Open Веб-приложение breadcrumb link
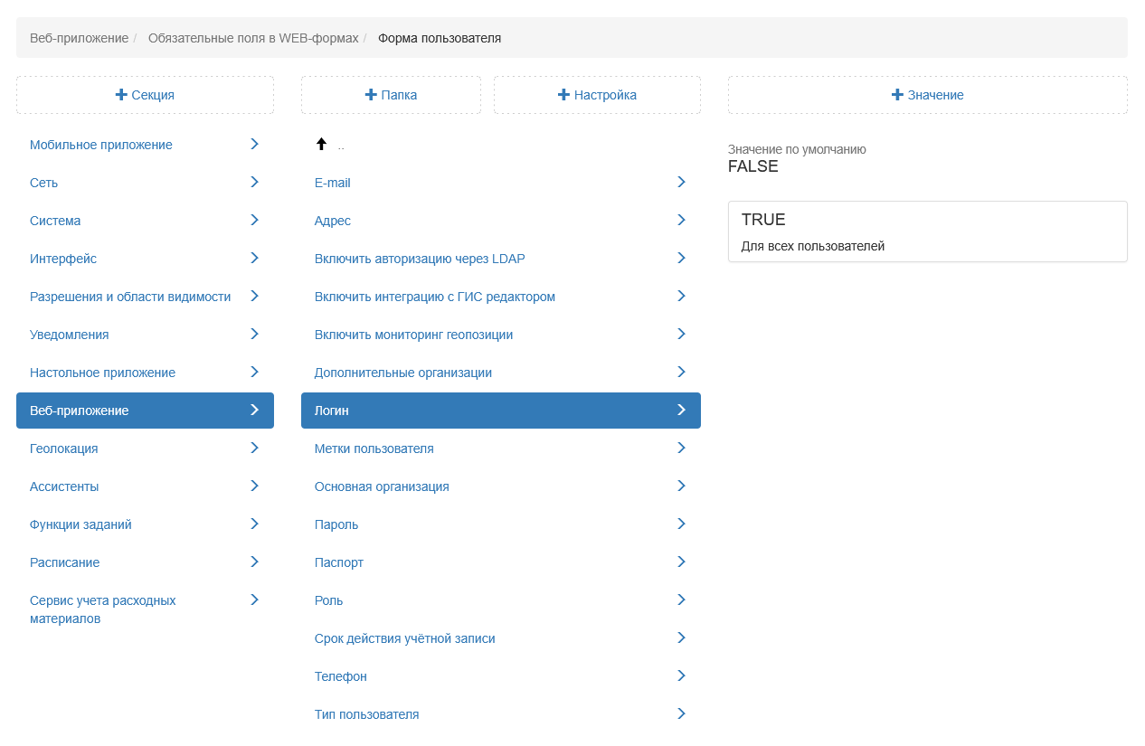Viewport: 1145px width, 746px height. [x=79, y=38]
